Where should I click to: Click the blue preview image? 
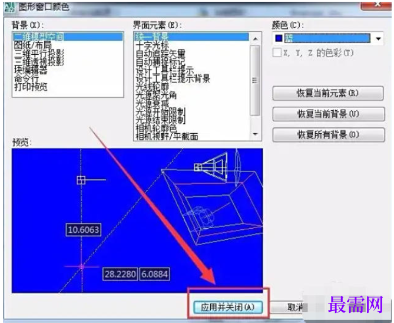click(137, 220)
